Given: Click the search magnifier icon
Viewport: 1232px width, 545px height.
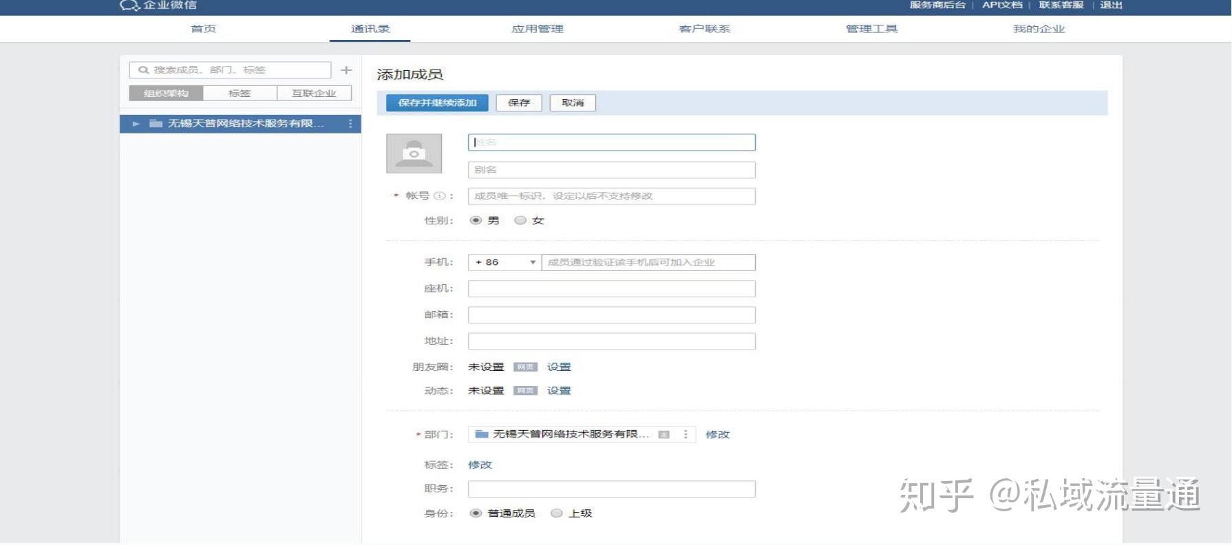Looking at the screenshot, I should click(x=143, y=70).
